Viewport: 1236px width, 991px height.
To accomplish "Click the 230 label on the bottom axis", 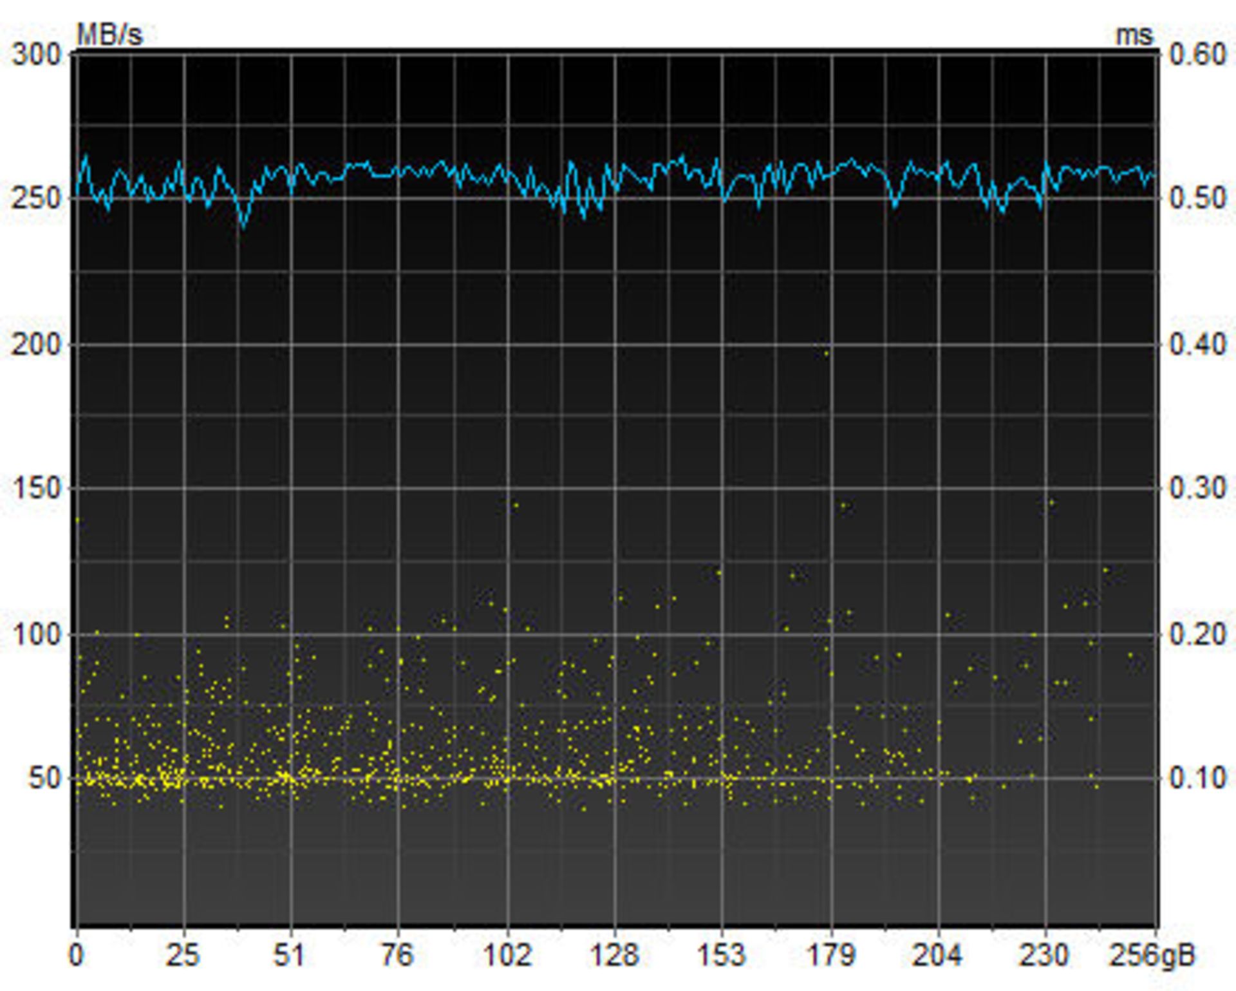I will 1044,954.
